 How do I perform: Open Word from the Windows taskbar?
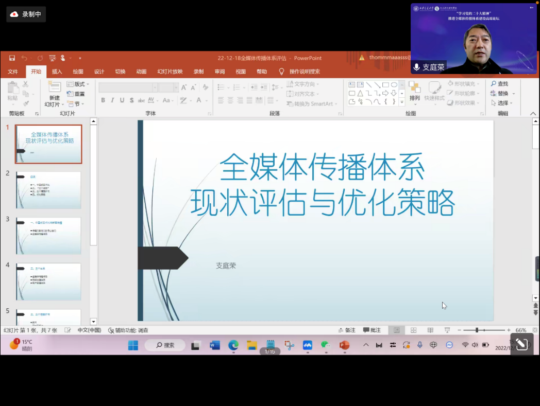pos(215,345)
